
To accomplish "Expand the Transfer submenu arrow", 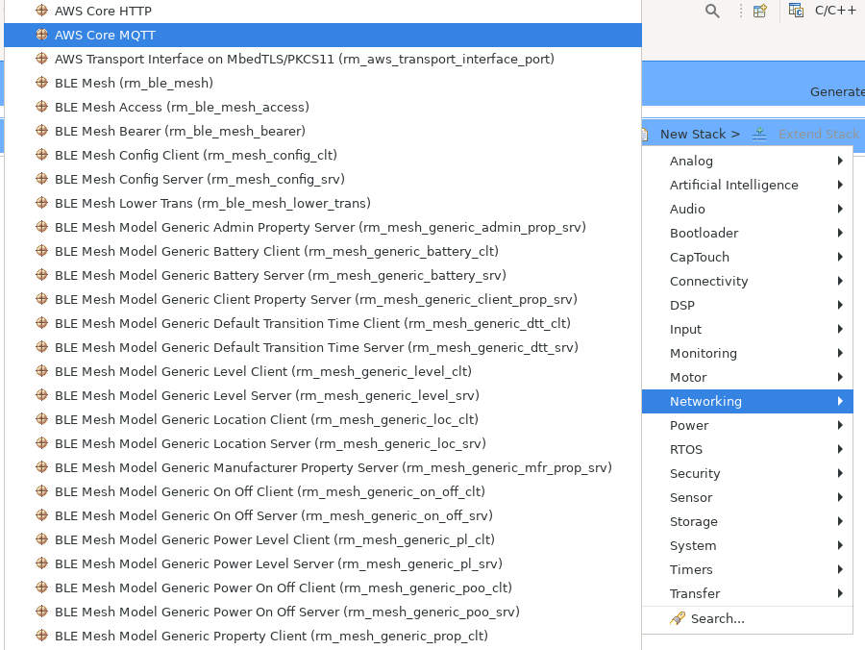I will tap(840, 593).
